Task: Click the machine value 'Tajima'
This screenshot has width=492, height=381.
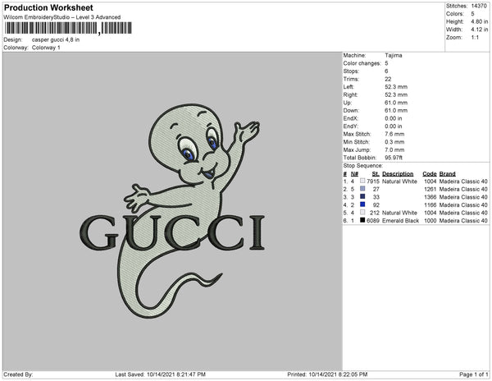Action: point(393,55)
